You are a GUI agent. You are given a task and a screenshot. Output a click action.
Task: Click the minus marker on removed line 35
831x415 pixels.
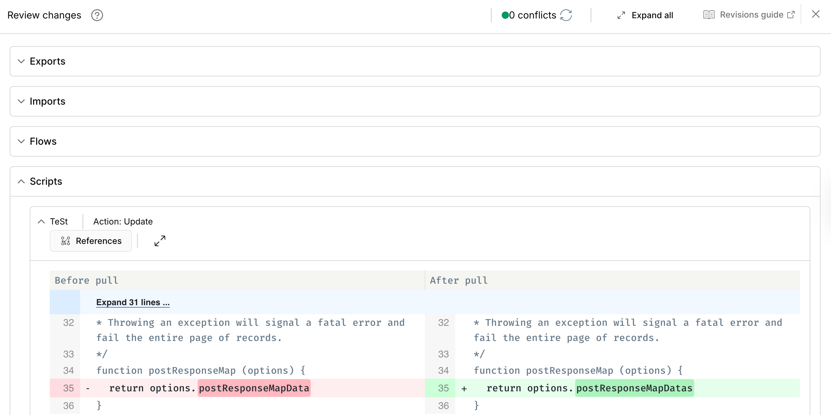tap(88, 388)
